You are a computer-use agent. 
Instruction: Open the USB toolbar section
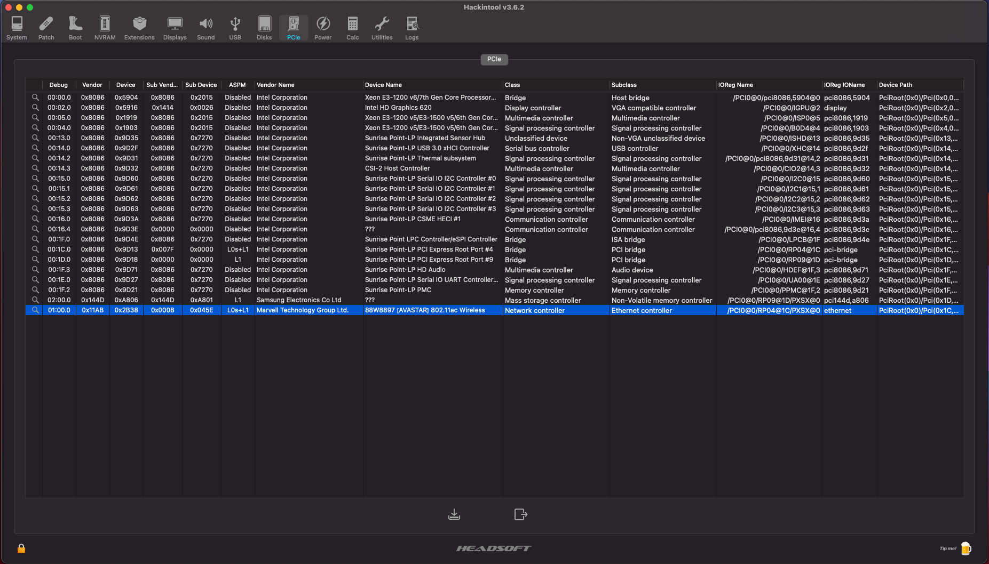[x=235, y=28]
